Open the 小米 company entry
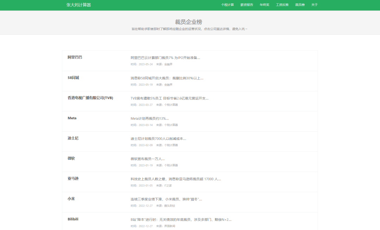380x230 pixels. [71, 199]
